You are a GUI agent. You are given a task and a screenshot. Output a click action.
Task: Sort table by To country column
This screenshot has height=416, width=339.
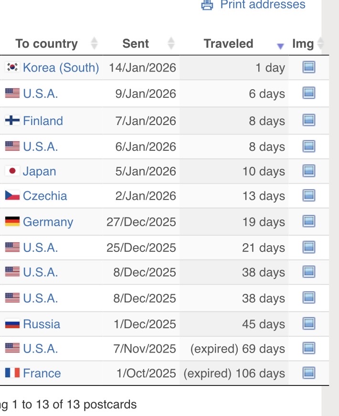[x=46, y=44]
